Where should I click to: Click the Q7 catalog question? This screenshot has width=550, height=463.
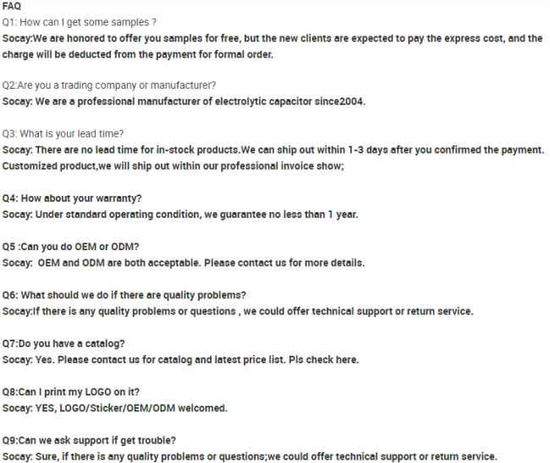coord(63,343)
